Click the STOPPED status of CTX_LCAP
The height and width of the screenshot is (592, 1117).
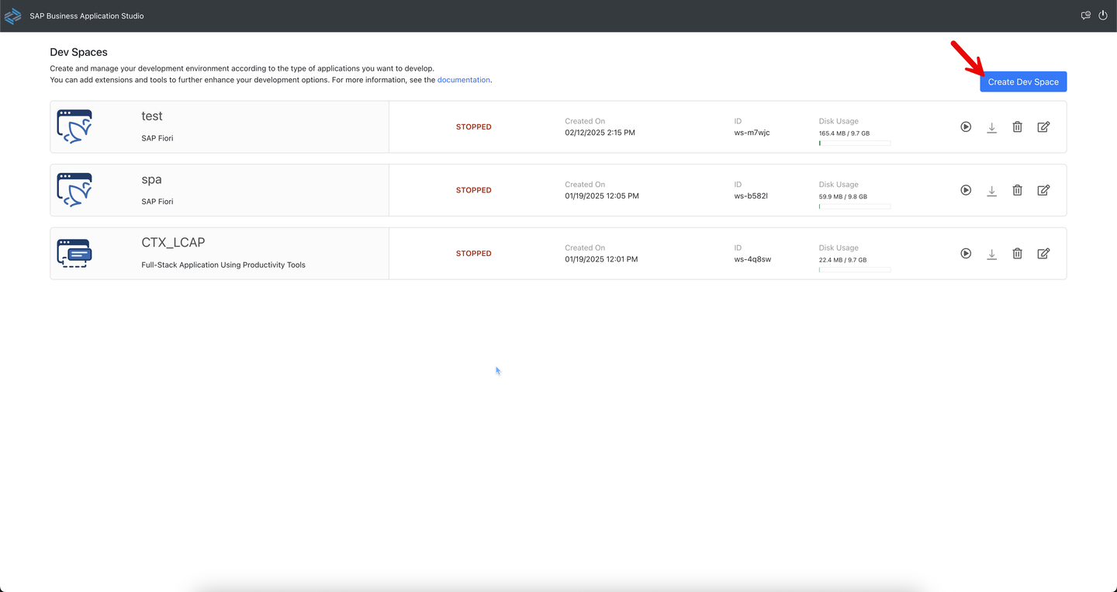point(474,253)
